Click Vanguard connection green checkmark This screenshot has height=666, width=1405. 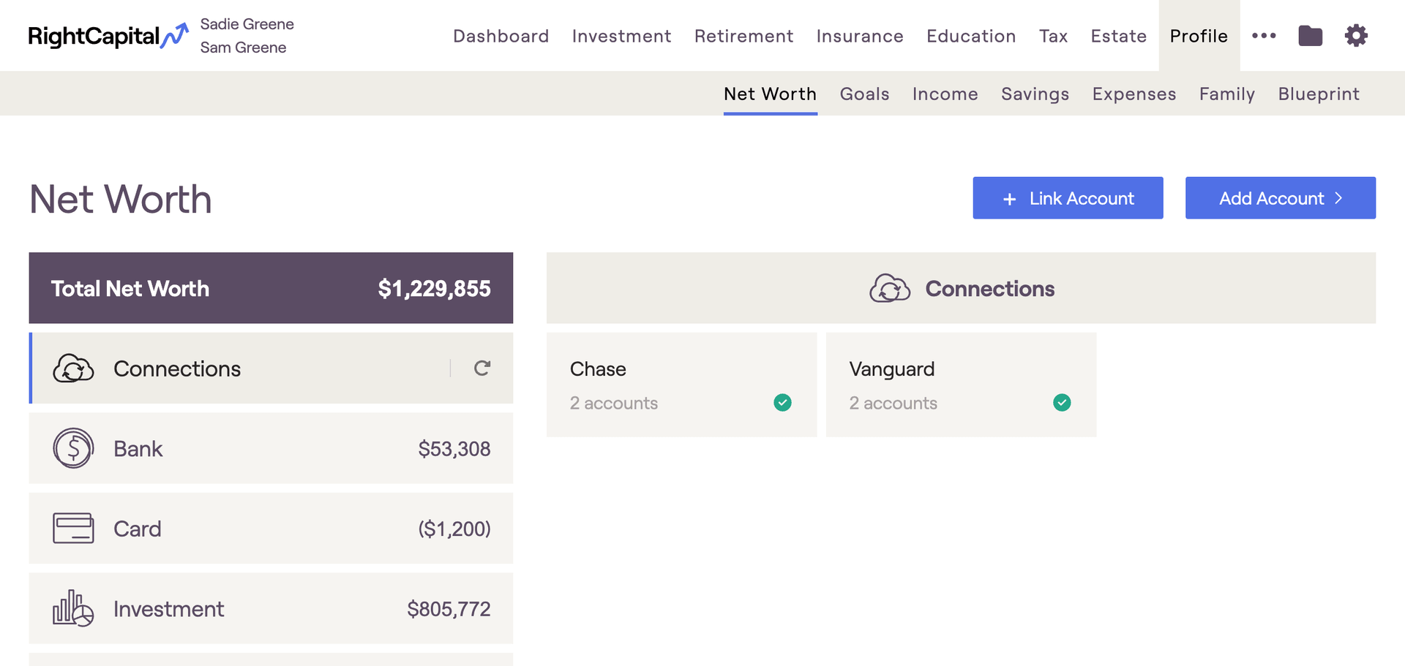[x=1062, y=403]
